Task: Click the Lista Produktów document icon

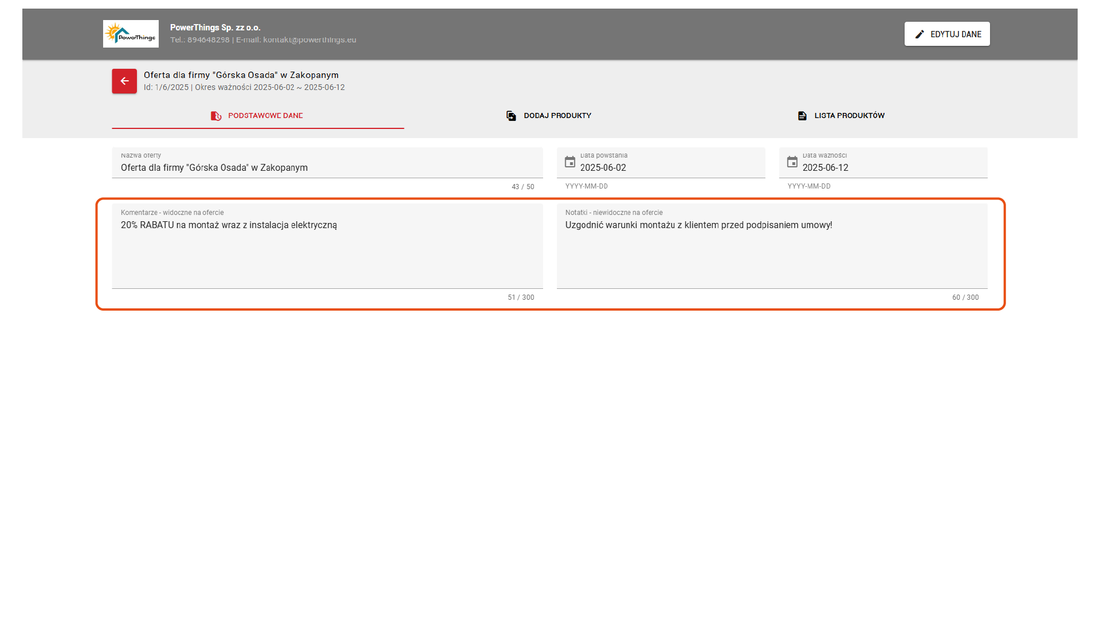Action: [802, 116]
